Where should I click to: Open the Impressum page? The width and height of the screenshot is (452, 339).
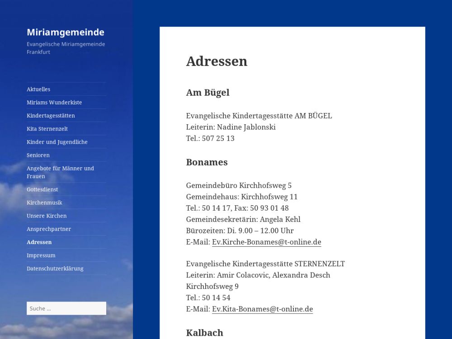(x=41, y=254)
